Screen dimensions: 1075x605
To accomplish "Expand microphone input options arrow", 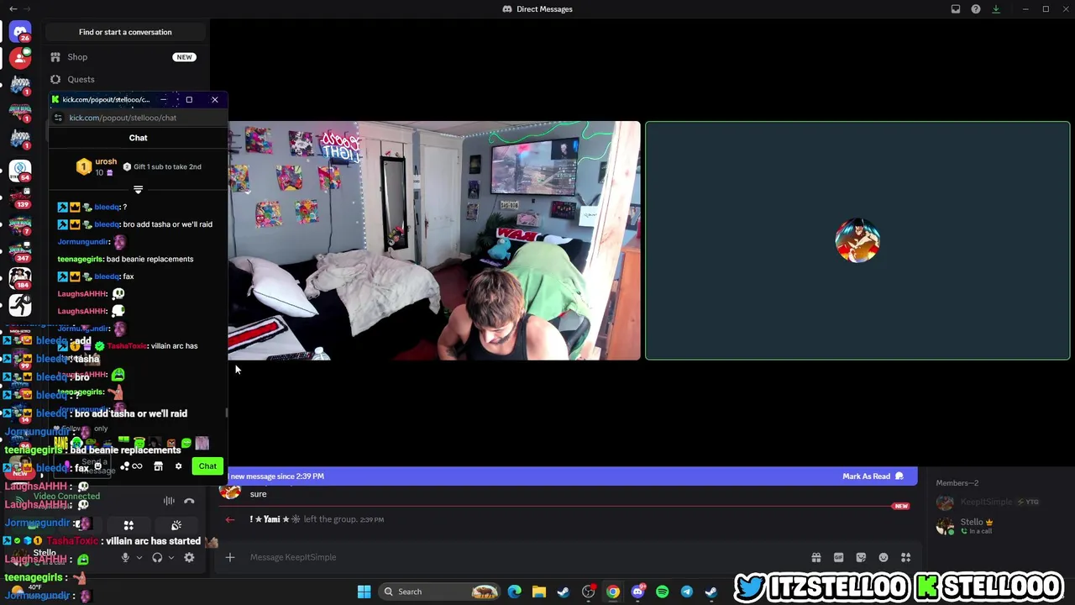I will coord(139,557).
